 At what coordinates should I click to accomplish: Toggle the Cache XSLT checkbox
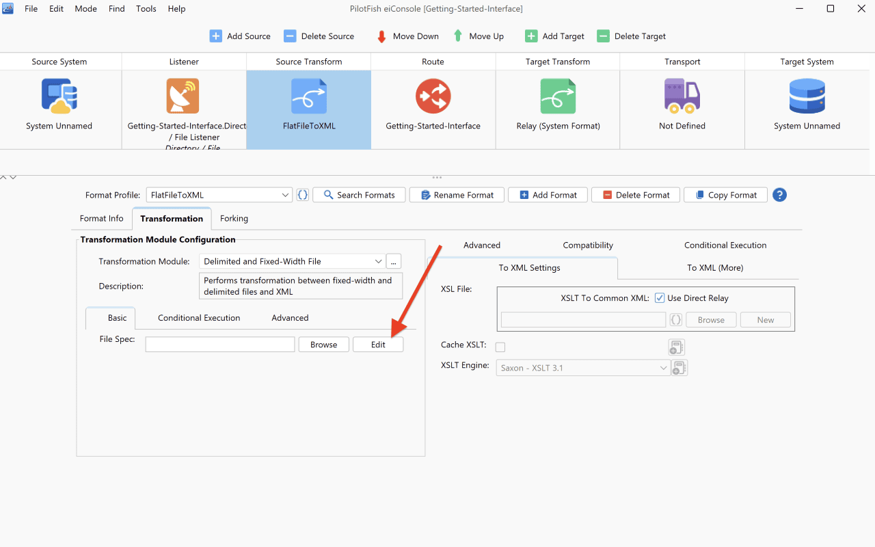pyautogui.click(x=500, y=347)
